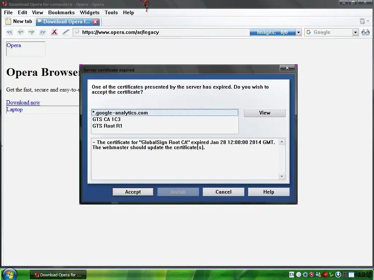Stop loading with the red X icon
The image size is (374, 280).
coord(54,32)
